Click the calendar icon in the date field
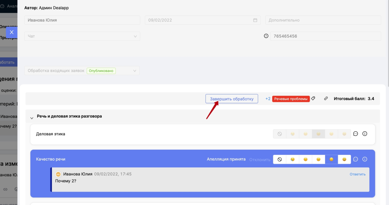Screen dimensions: 389x205 pos(255,20)
